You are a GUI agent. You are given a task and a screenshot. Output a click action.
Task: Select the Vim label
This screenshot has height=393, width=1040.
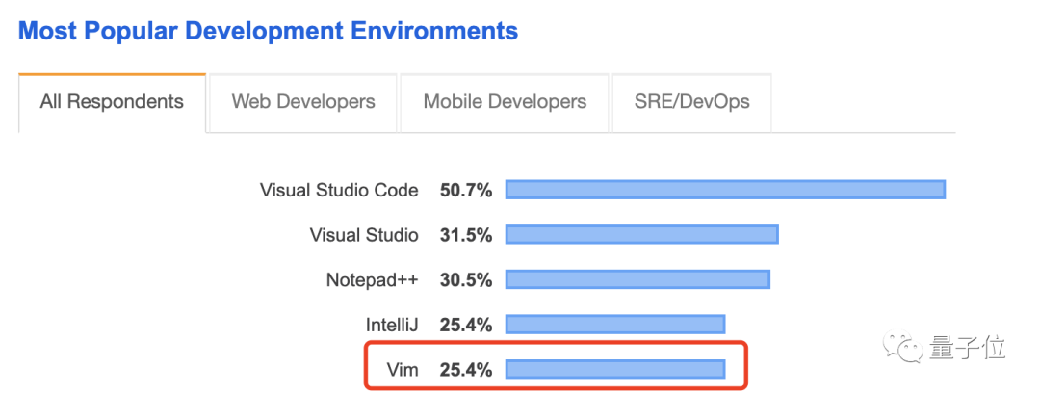coord(402,370)
